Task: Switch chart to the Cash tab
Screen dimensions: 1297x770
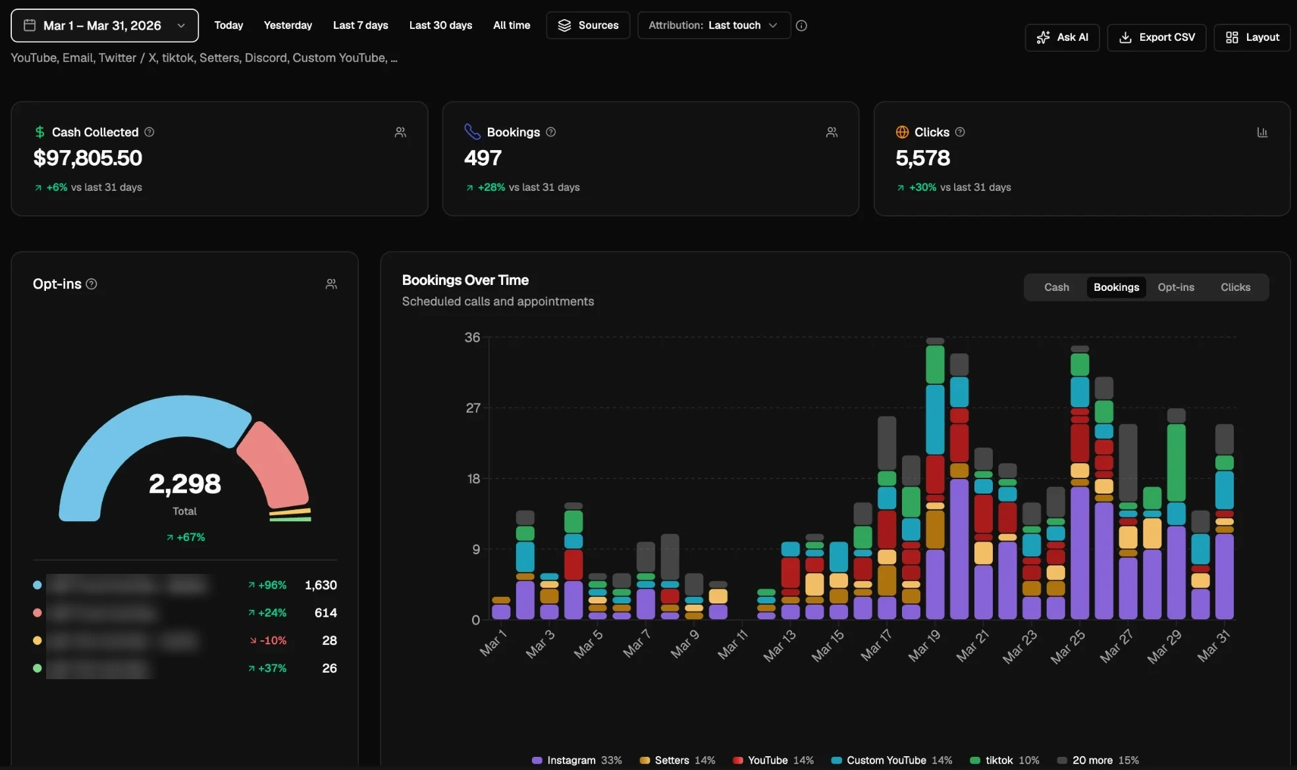Action: (x=1056, y=288)
